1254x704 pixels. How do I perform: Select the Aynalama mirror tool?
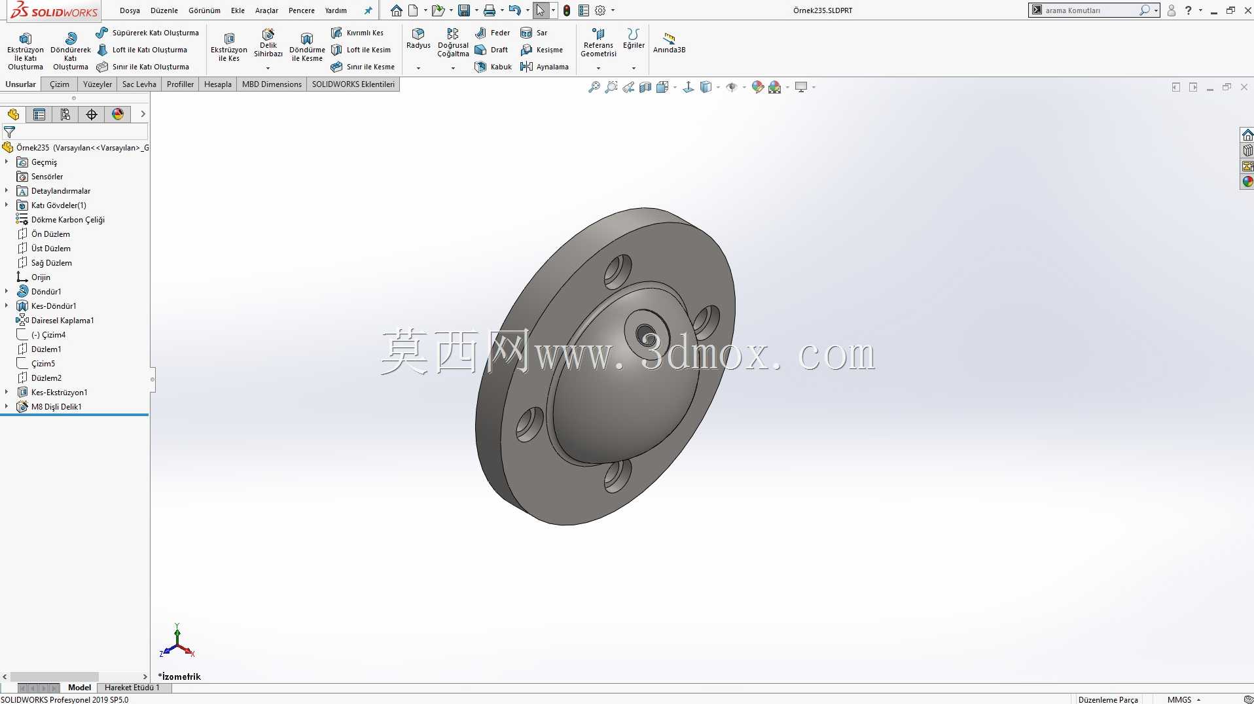pyautogui.click(x=545, y=67)
